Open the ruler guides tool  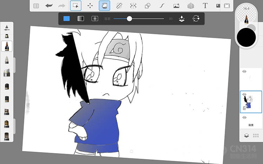(119, 6)
